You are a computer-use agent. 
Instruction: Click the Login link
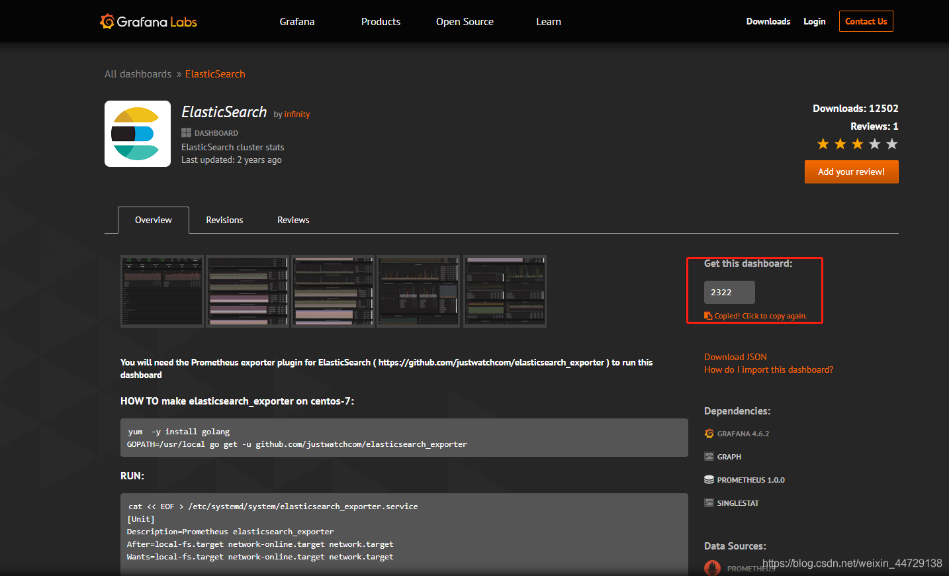click(815, 21)
